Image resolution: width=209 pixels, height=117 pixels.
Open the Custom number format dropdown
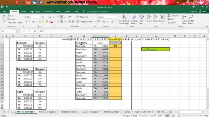click(x=116, y=17)
